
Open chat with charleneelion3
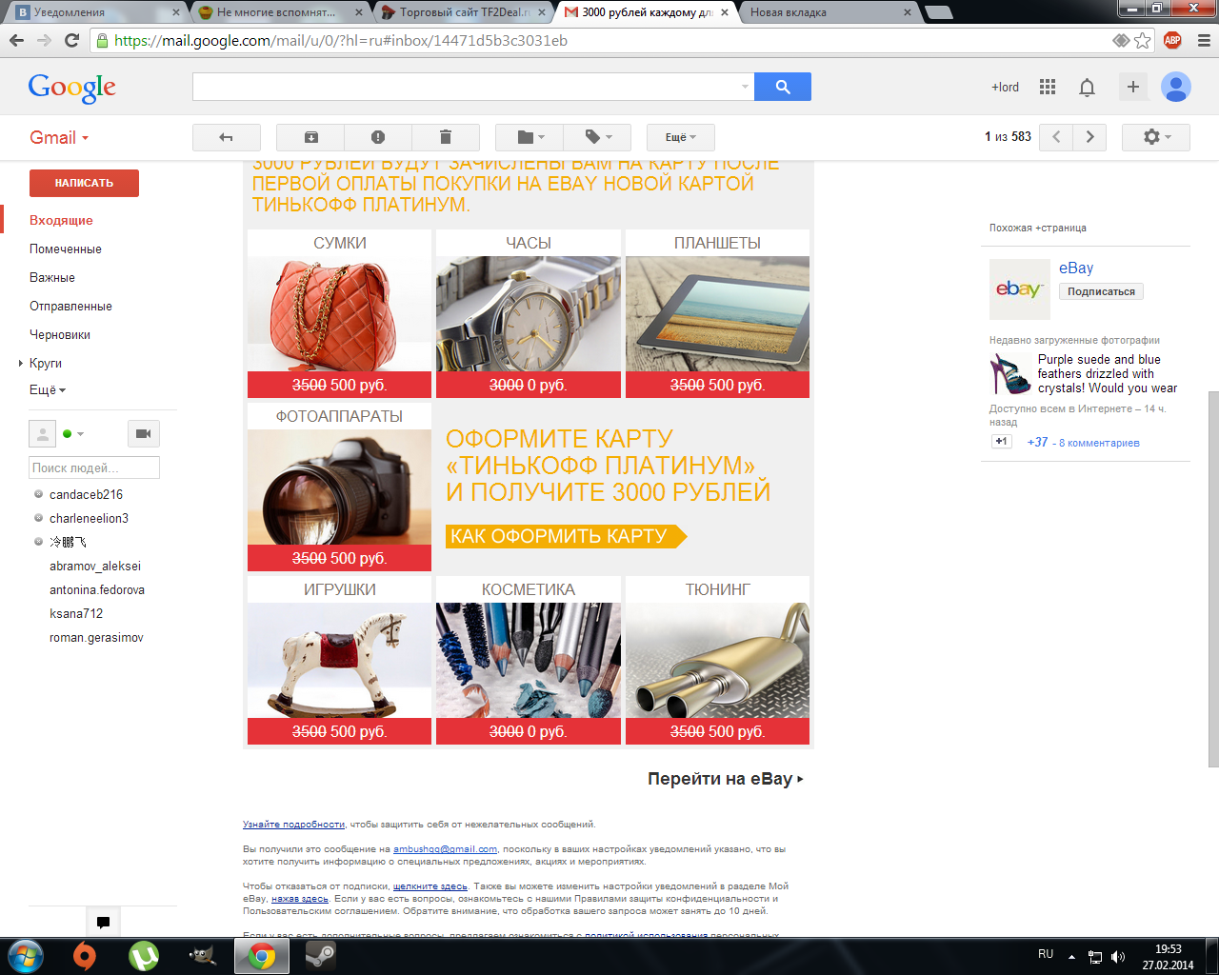pyautogui.click(x=89, y=518)
